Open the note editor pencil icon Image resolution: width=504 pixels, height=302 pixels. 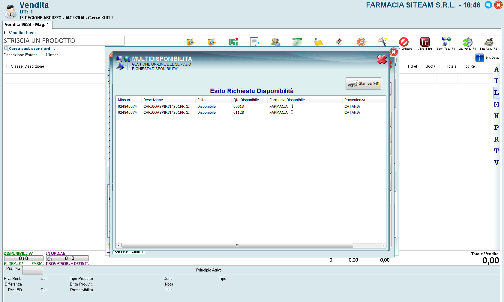click(x=254, y=42)
